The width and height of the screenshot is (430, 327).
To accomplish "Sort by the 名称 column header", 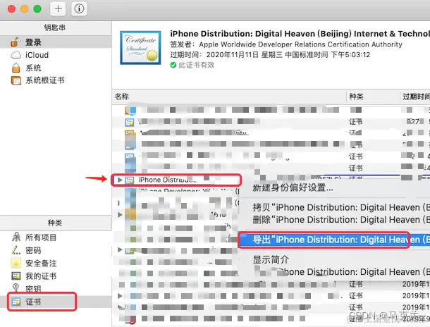I will pyautogui.click(x=229, y=97).
